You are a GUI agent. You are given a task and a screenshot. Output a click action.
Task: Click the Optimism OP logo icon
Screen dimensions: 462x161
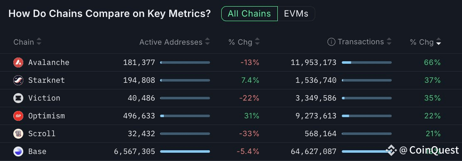(x=18, y=116)
